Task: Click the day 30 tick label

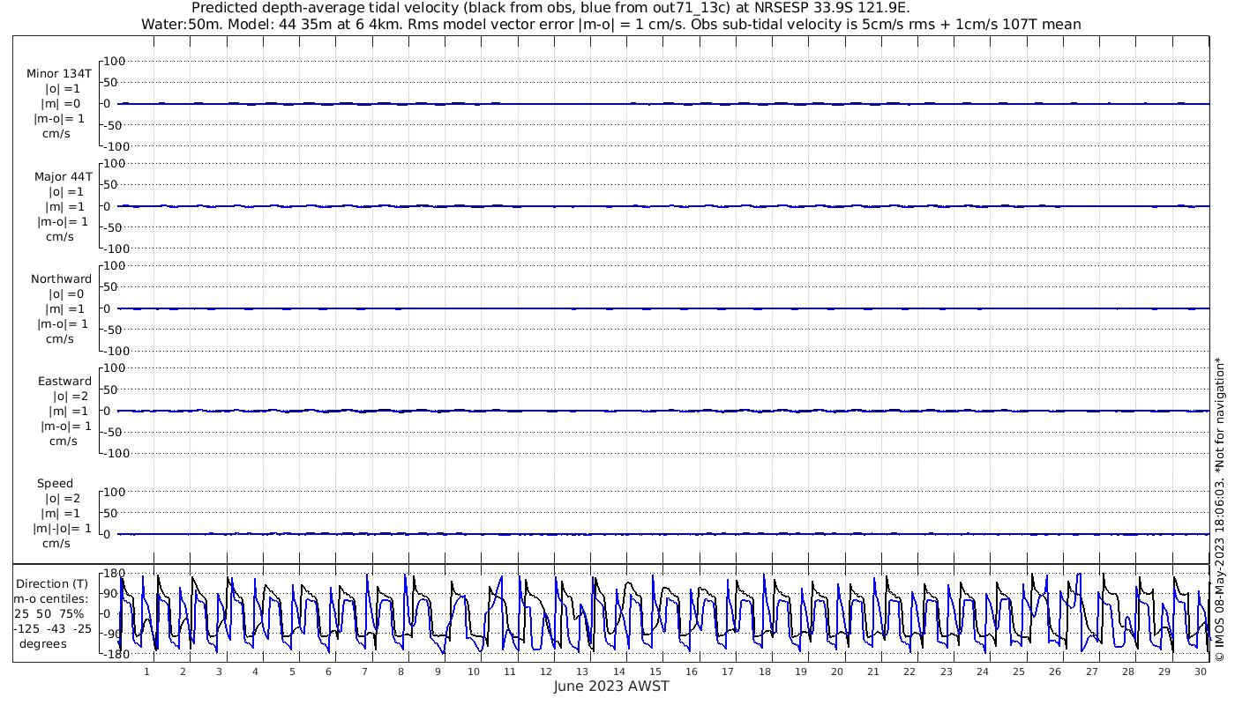Action: tap(1201, 672)
